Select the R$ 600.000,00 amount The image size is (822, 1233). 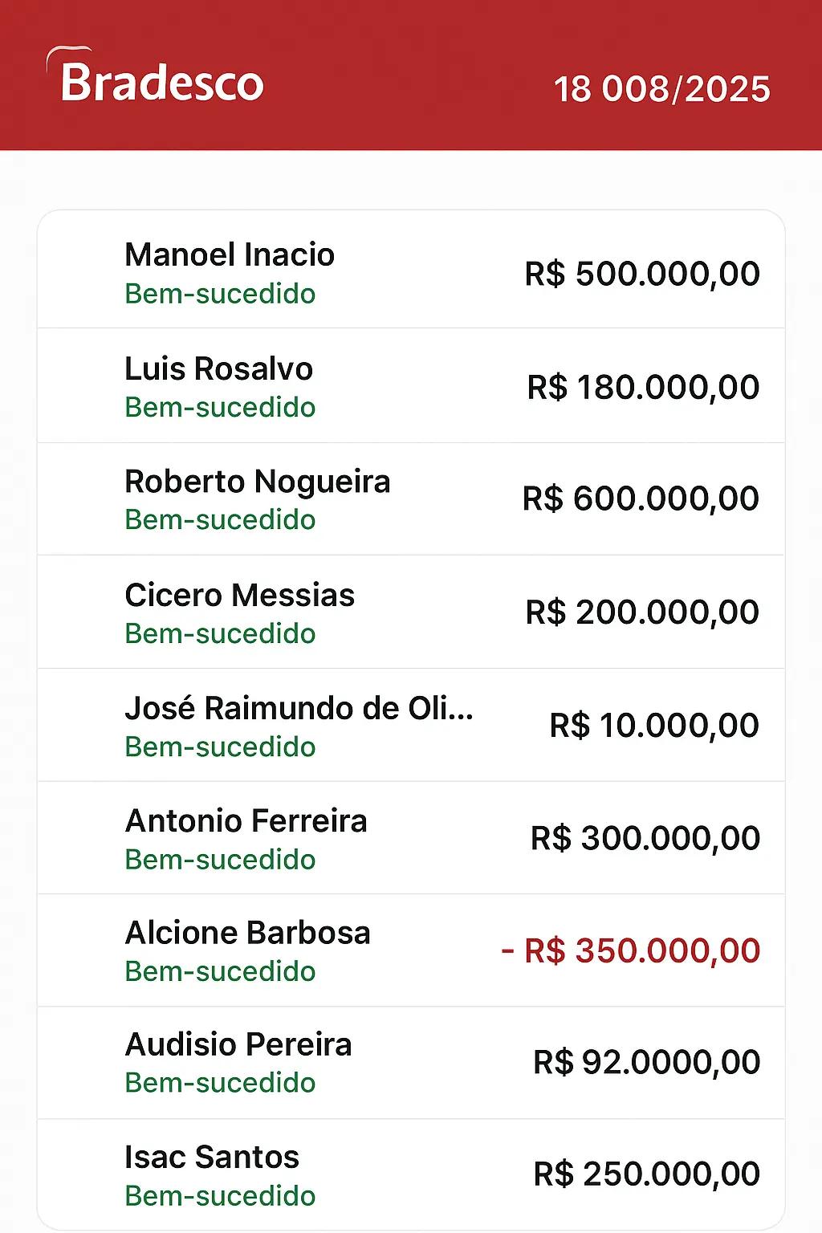click(x=641, y=498)
